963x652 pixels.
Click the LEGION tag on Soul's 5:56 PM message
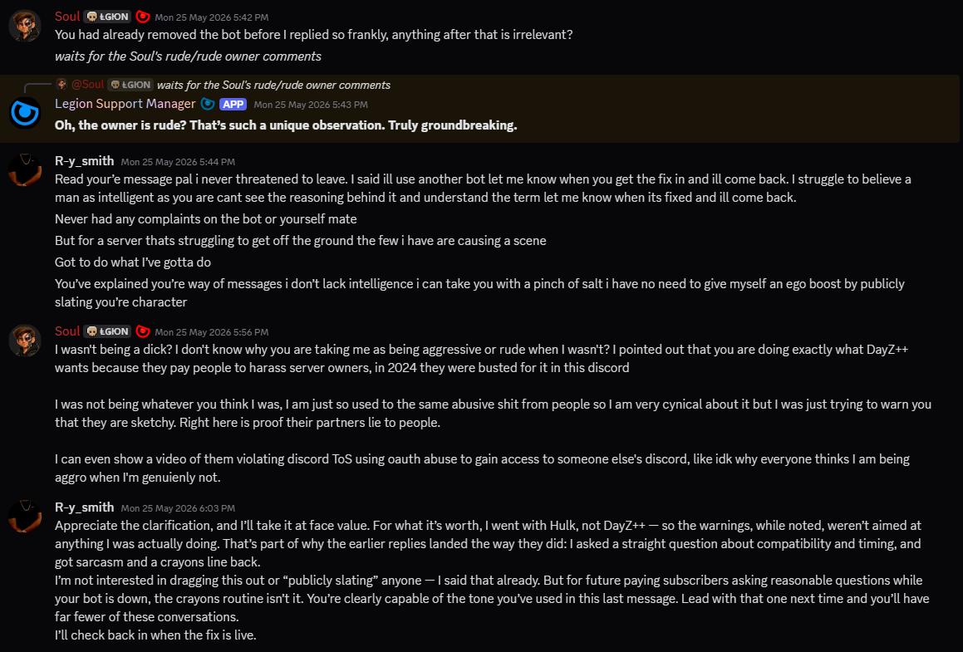tap(107, 331)
